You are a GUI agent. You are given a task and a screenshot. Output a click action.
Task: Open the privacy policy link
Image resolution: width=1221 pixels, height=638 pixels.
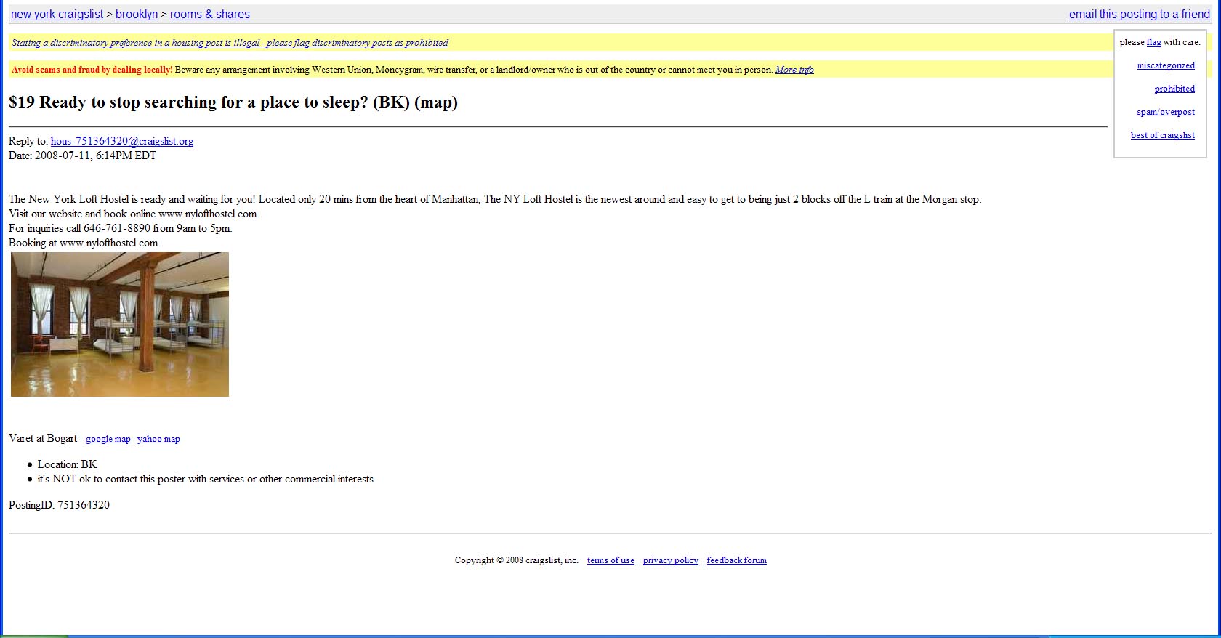[670, 560]
